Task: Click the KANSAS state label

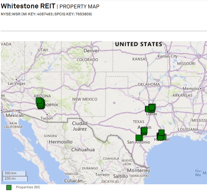Action: point(140,59)
